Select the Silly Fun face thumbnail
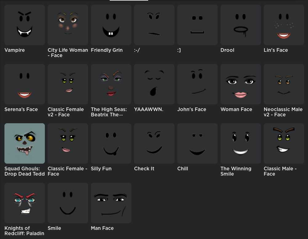 click(x=111, y=143)
